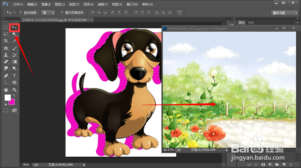301x168 pixels.
Task: Select the Zoom tool
Action: pos(14,90)
